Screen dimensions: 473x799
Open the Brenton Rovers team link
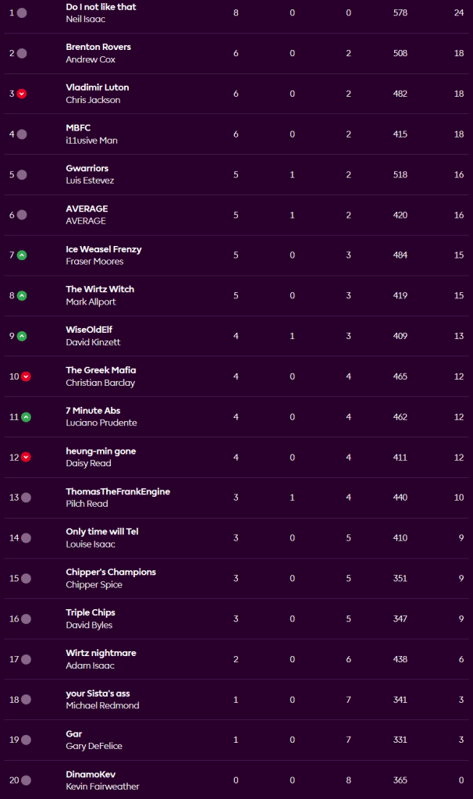tap(98, 47)
